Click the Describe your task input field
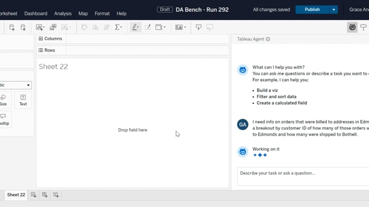The height and width of the screenshot is (207, 369). 303,177
